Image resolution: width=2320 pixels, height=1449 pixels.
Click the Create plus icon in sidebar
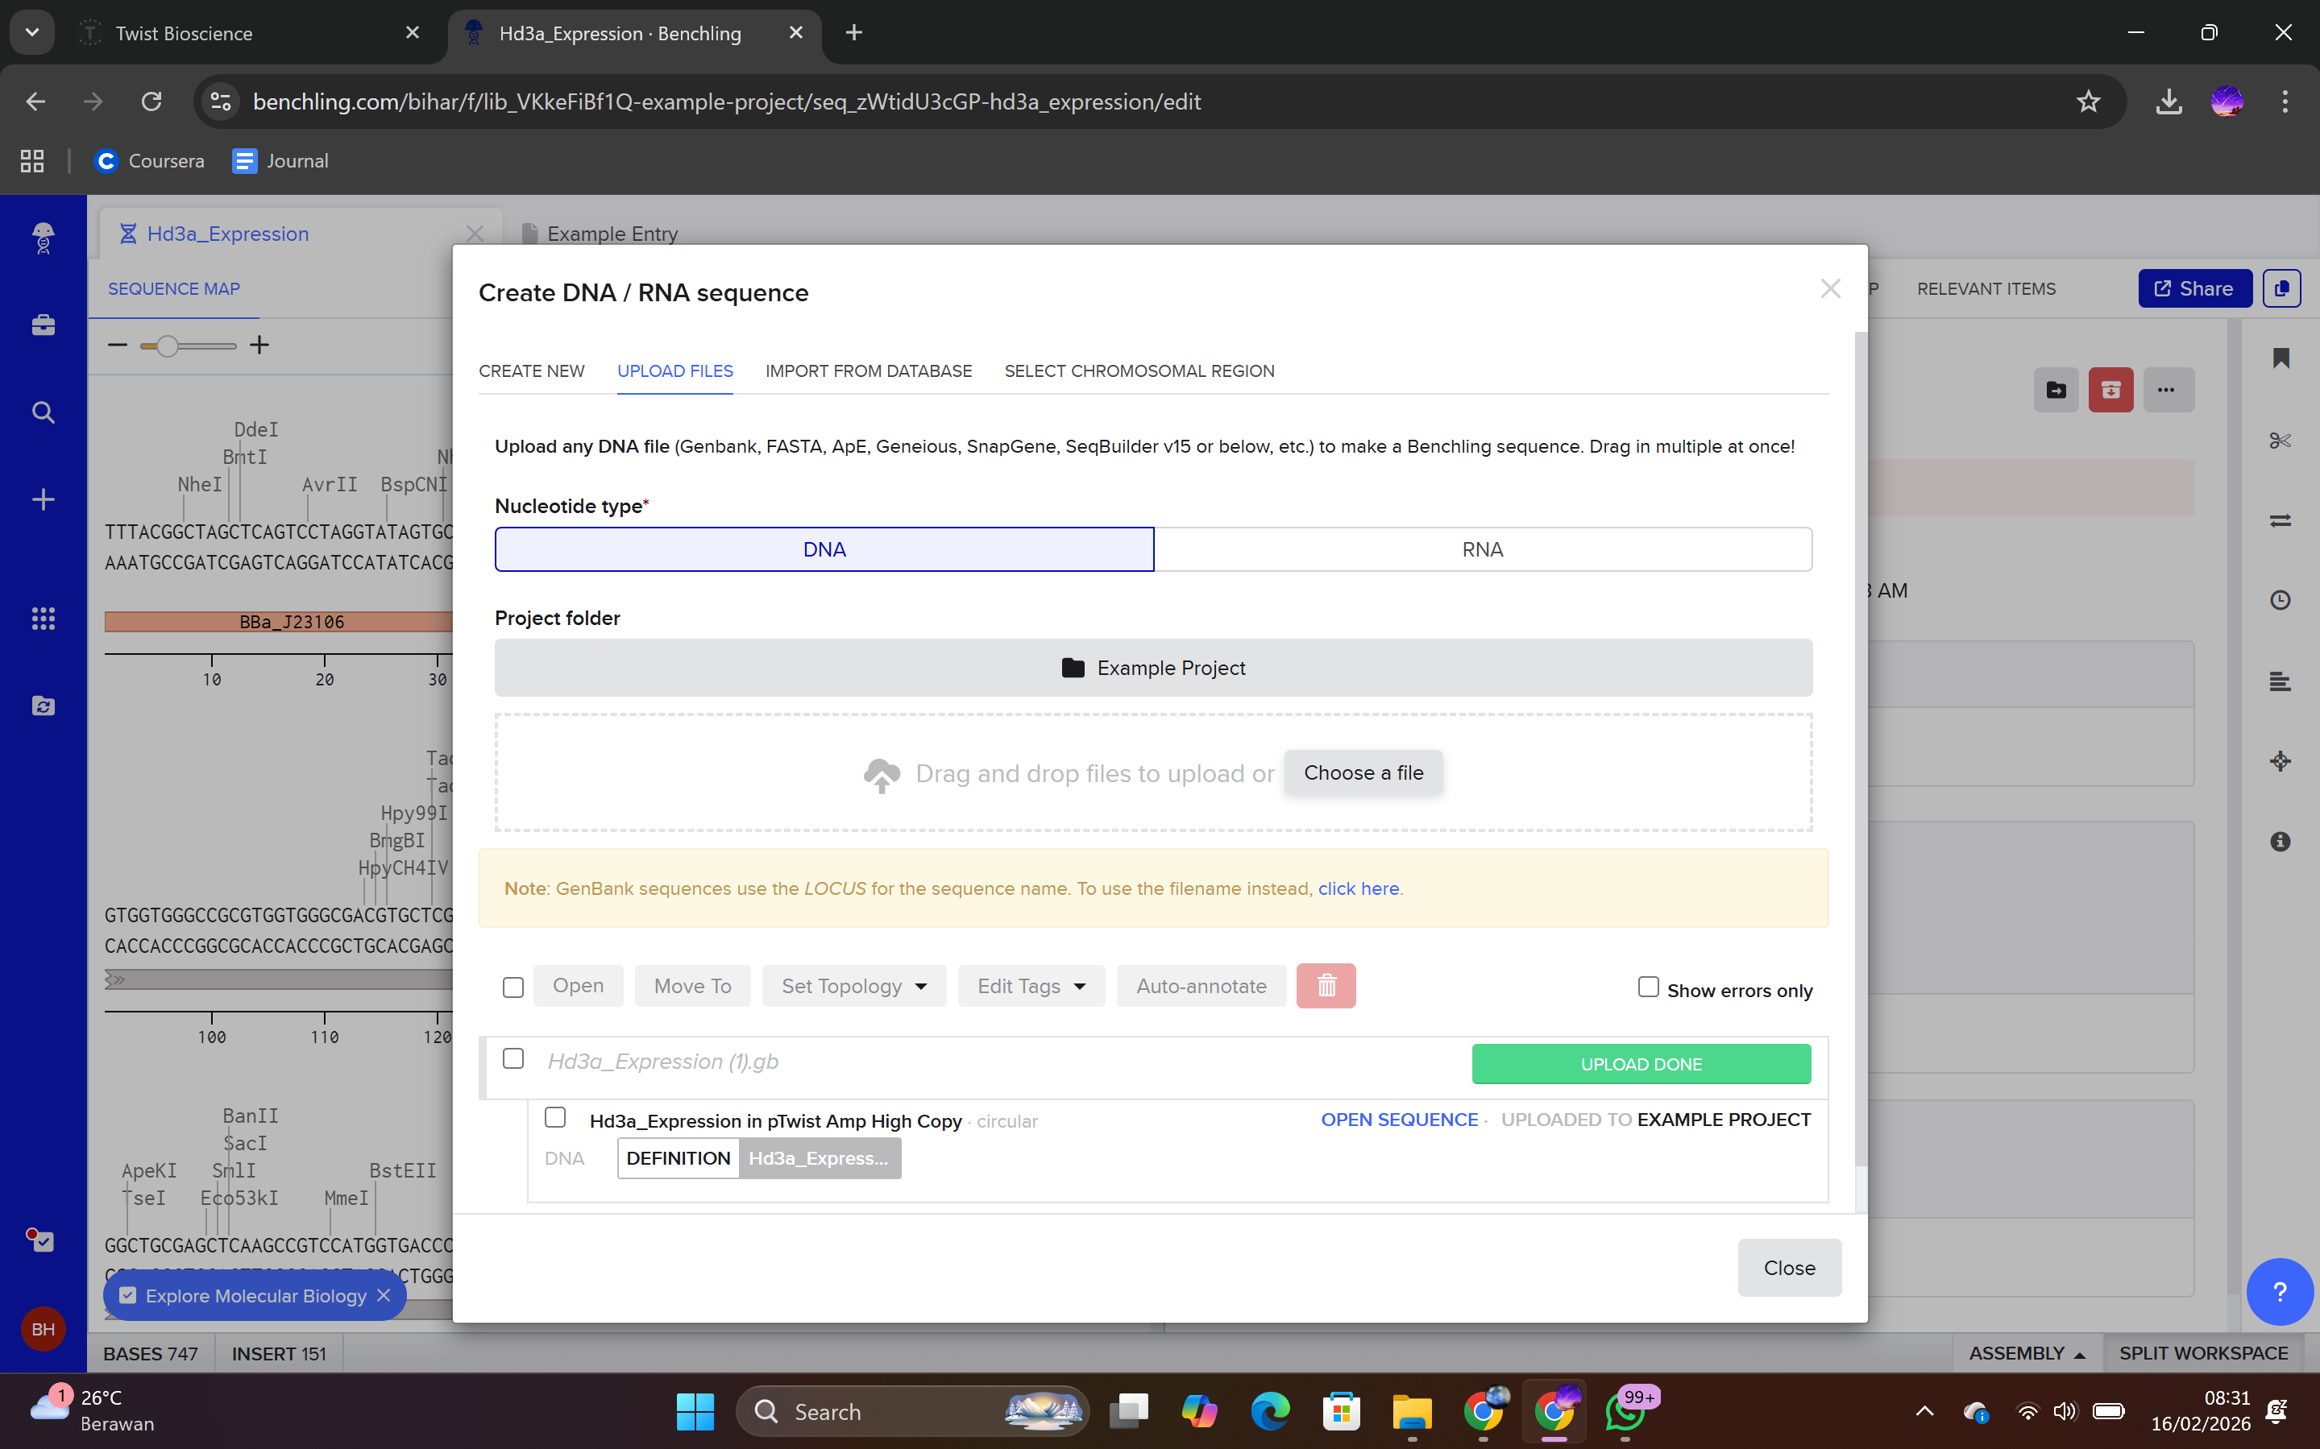click(x=44, y=499)
